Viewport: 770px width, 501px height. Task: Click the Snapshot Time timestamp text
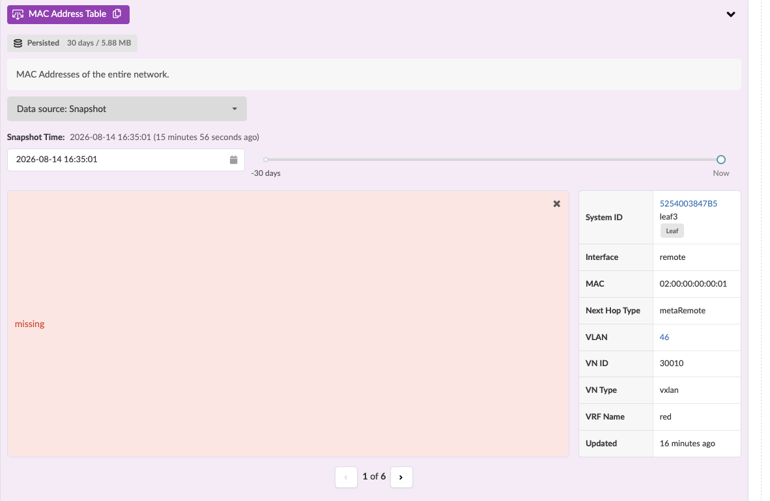coord(165,137)
